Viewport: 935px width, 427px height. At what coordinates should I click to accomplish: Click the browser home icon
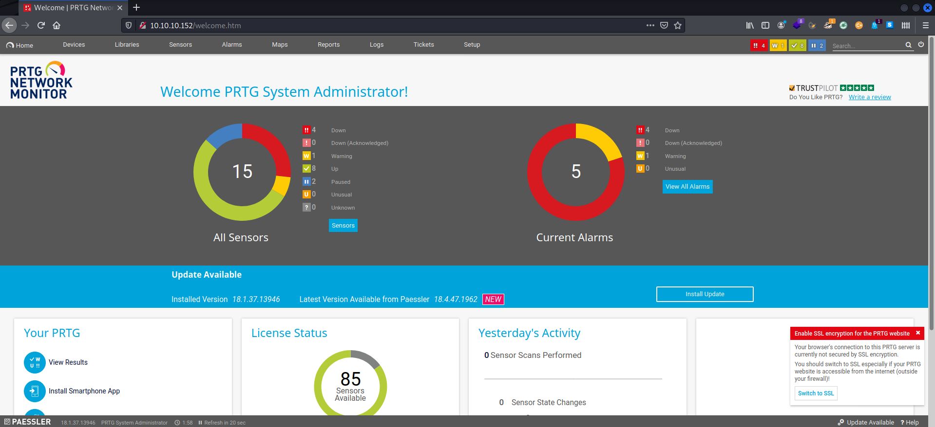(x=57, y=25)
